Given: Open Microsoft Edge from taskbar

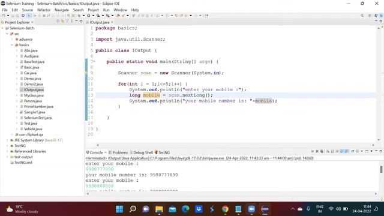Looking at the screenshot, I should pos(185,209).
